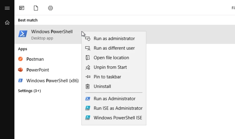The image size is (235, 139).
Task: Choose Run as administrator from context menu
Action: 114,38
